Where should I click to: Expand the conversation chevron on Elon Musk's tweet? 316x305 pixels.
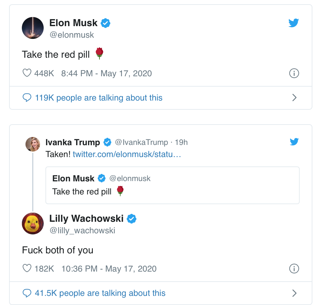tap(294, 98)
